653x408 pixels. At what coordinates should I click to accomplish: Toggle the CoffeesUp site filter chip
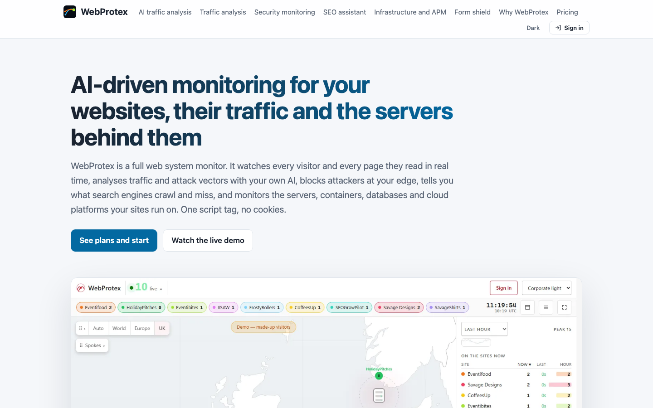[x=305, y=307]
